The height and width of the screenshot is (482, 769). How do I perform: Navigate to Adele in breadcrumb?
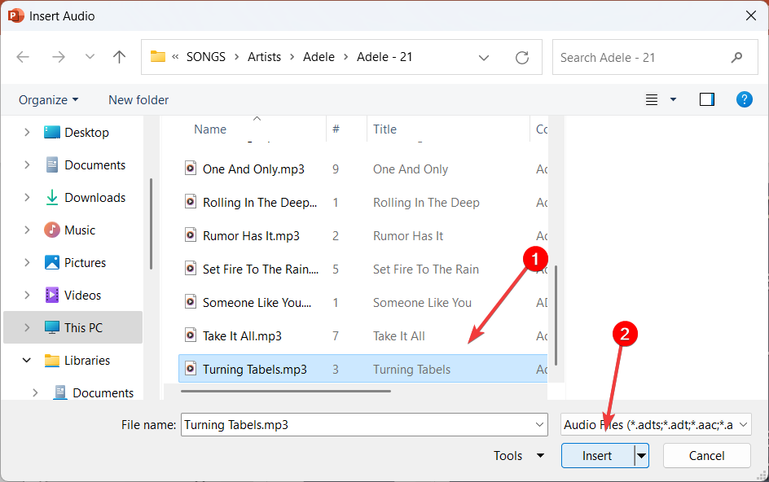[x=319, y=57]
